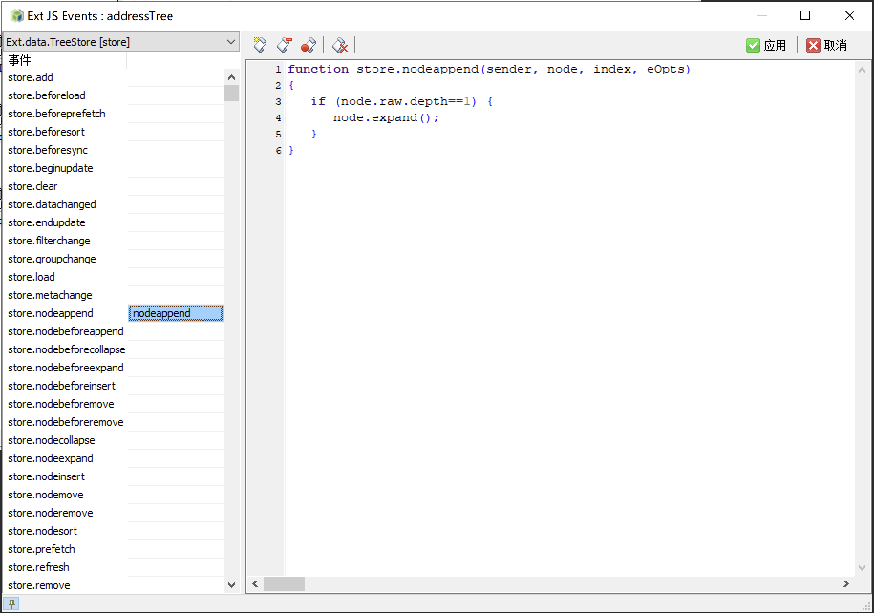This screenshot has width=874, height=613.
Task: Click the 取消 cancel button
Action: (827, 45)
